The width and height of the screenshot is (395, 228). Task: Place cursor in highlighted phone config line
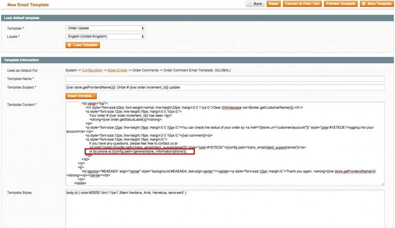[x=139, y=152]
